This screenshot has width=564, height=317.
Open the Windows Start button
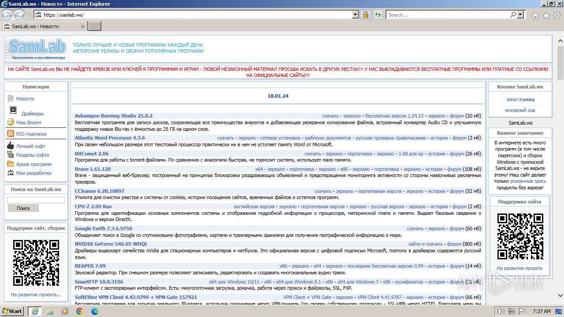(12, 311)
